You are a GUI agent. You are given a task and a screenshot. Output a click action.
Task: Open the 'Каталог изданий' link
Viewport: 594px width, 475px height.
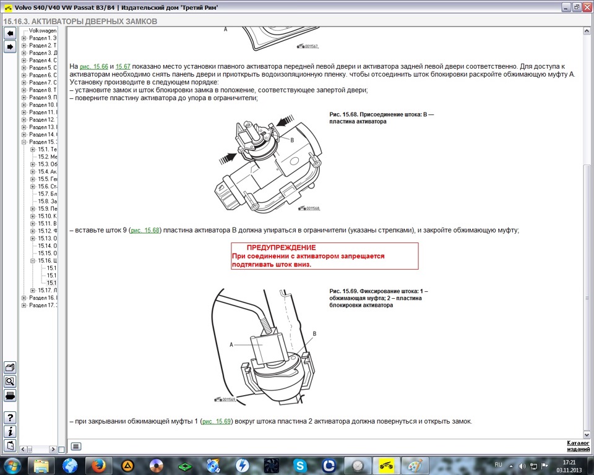click(578, 446)
